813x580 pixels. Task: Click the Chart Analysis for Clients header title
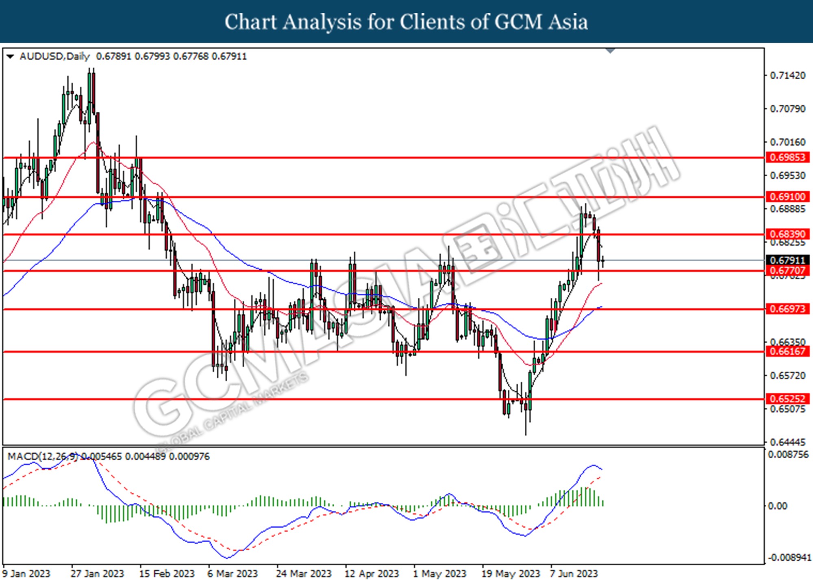[x=406, y=22]
